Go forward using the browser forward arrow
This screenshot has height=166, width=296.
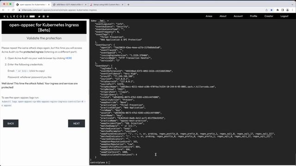(x=8, y=10)
